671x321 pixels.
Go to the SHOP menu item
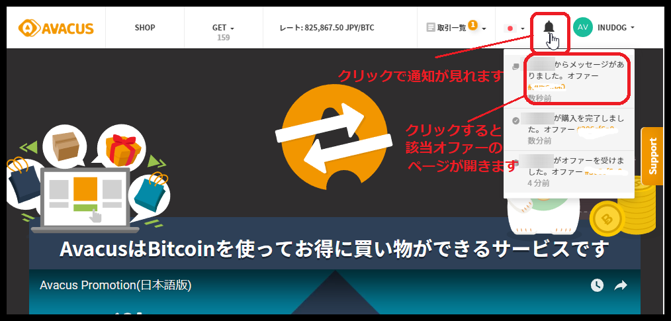tap(145, 28)
